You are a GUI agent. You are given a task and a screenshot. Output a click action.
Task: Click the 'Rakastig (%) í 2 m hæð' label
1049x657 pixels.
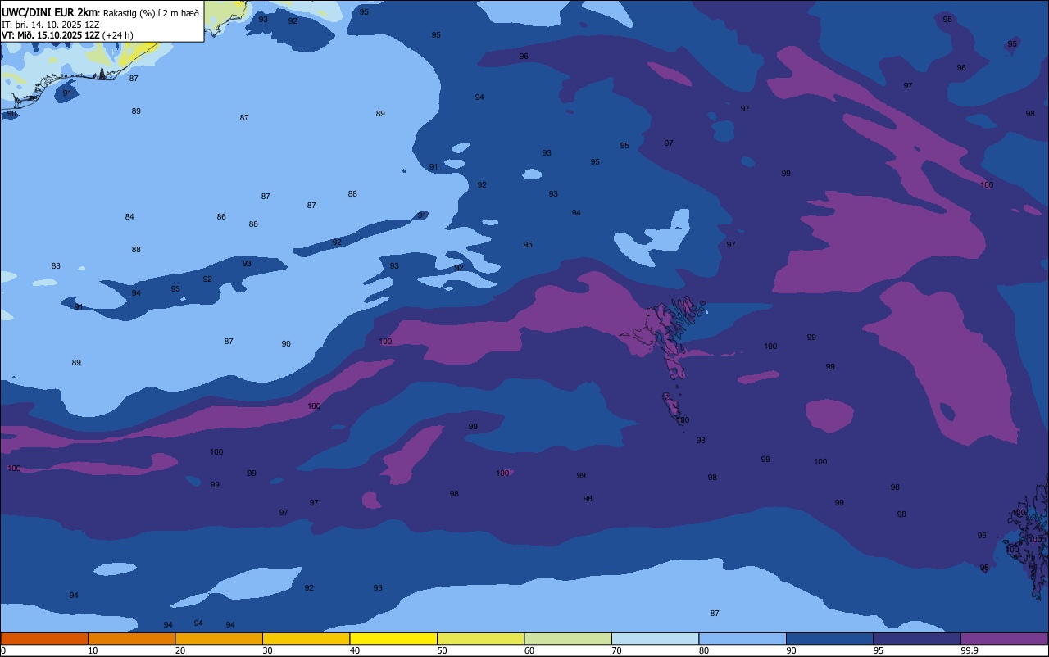151,12
